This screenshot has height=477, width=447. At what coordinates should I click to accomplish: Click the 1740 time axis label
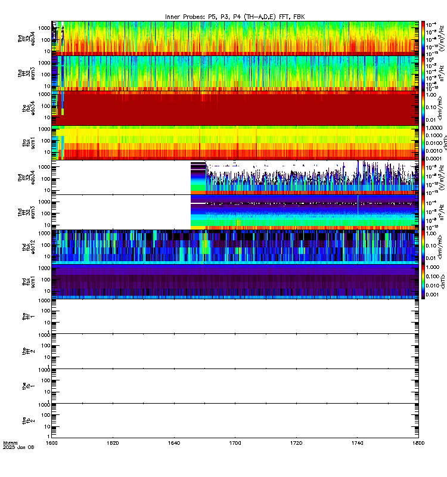357,443
